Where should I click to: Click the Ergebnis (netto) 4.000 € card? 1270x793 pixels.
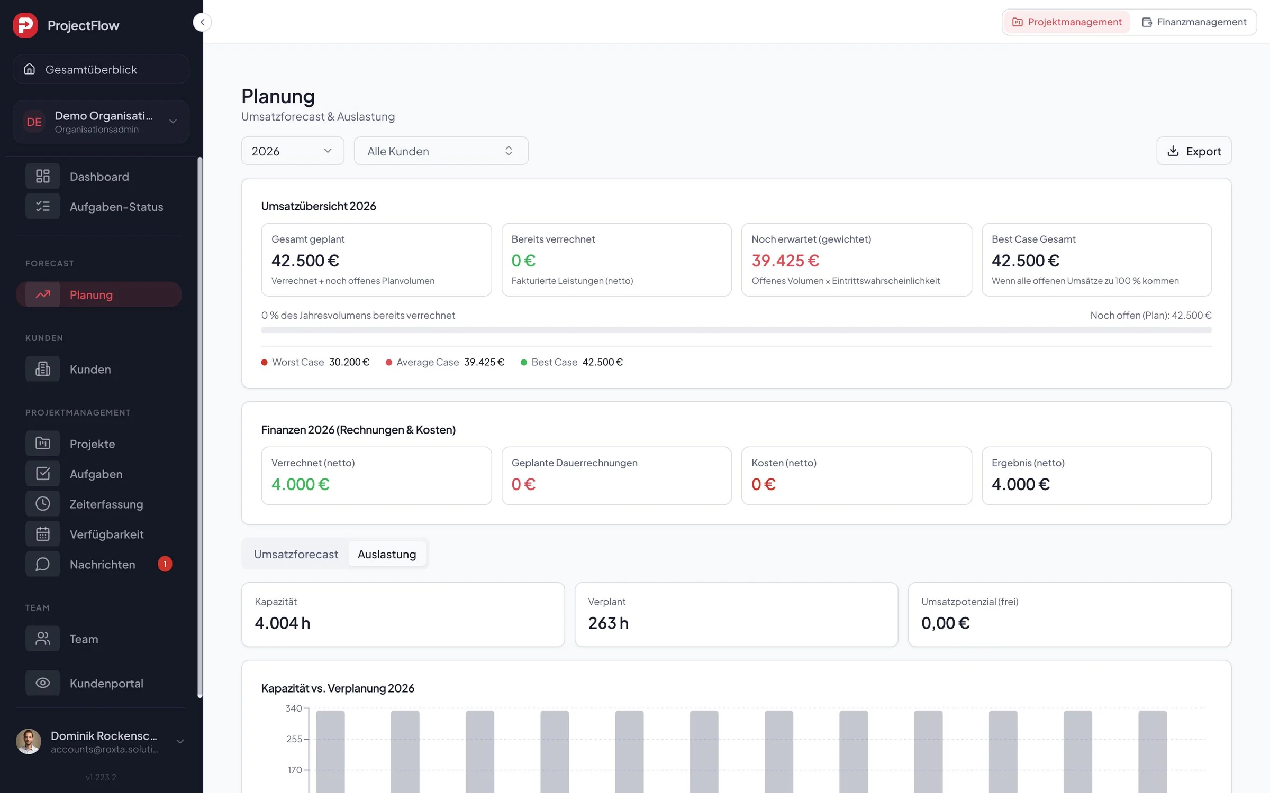(x=1096, y=476)
